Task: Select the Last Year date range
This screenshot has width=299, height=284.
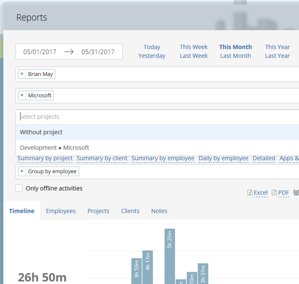Action: point(278,56)
